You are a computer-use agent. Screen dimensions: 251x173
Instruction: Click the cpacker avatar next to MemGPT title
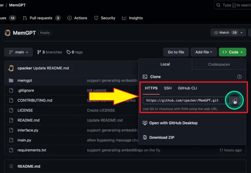pyautogui.click(x=8, y=33)
